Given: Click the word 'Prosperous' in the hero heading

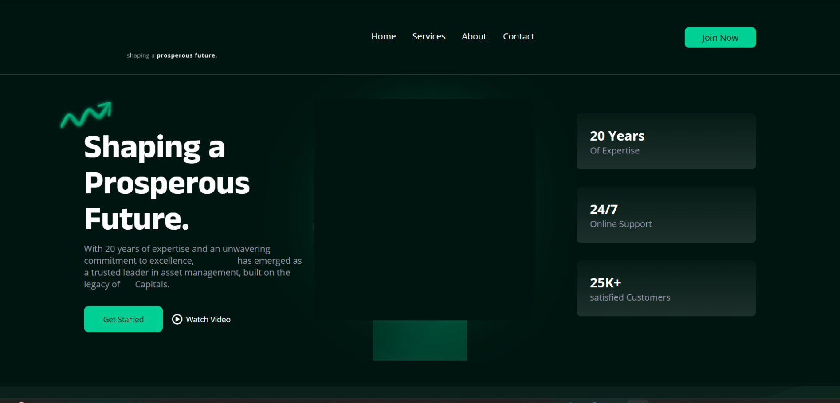Looking at the screenshot, I should pyautogui.click(x=167, y=183).
